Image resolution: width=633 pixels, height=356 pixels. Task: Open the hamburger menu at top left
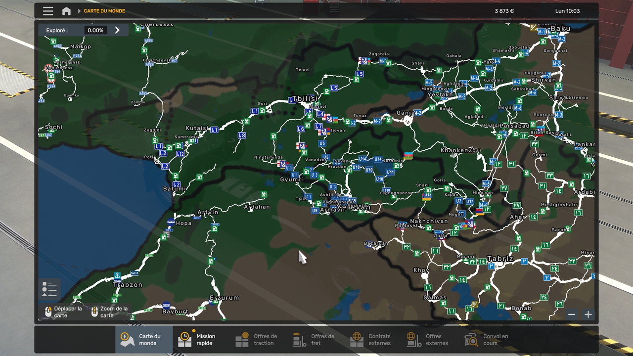48,11
